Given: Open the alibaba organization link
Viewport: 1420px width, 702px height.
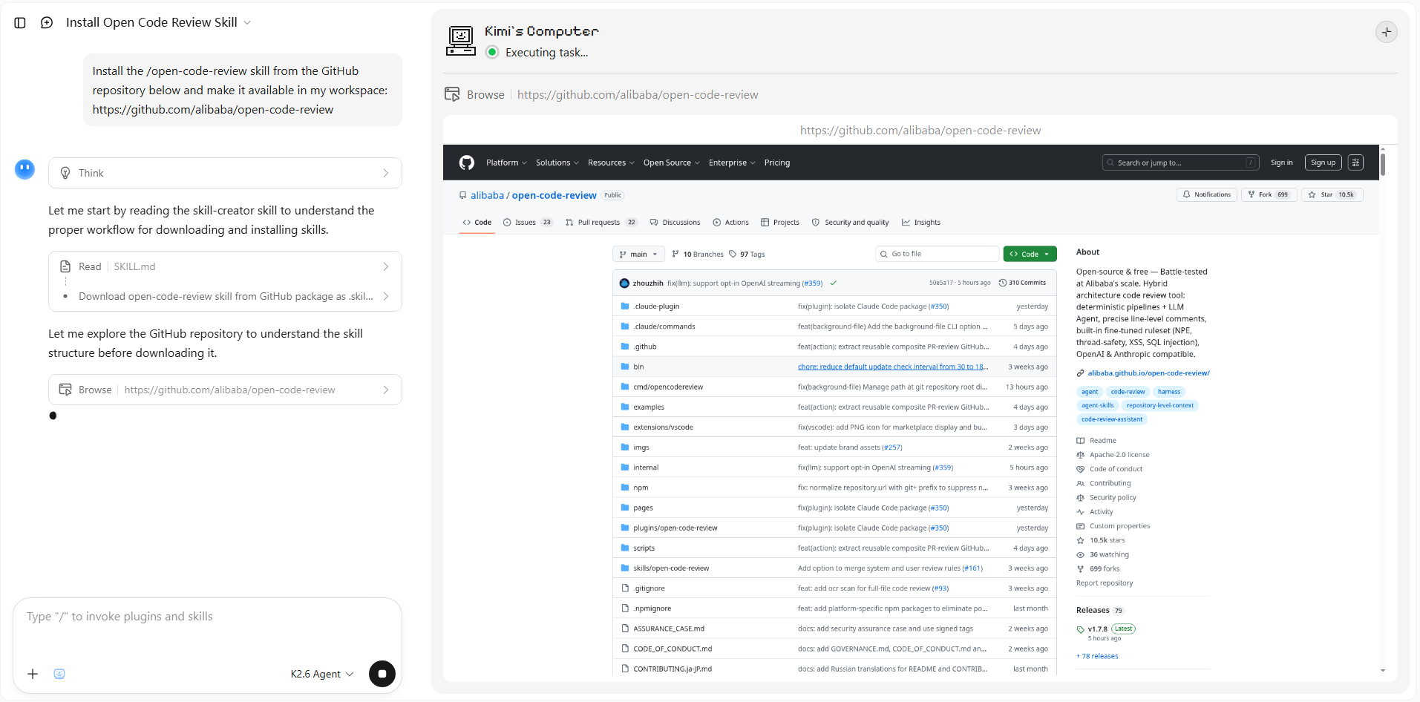Looking at the screenshot, I should pyautogui.click(x=487, y=195).
